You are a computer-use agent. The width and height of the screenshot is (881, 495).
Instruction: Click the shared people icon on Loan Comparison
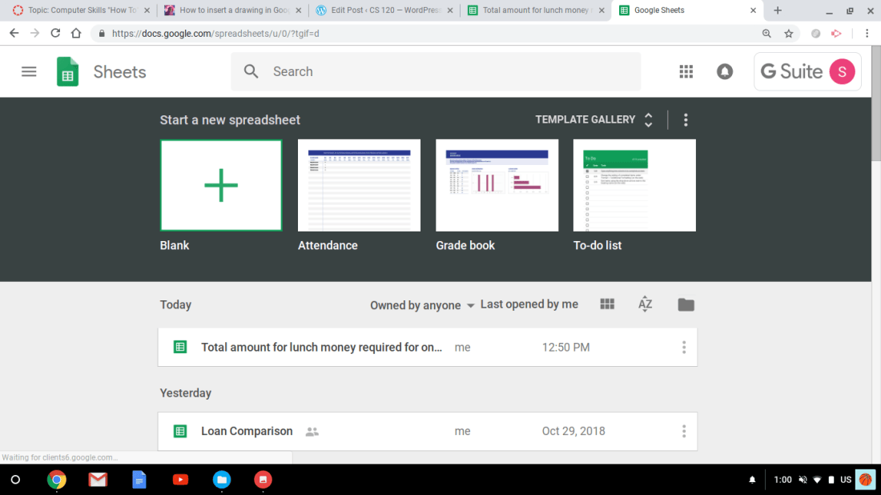click(312, 432)
